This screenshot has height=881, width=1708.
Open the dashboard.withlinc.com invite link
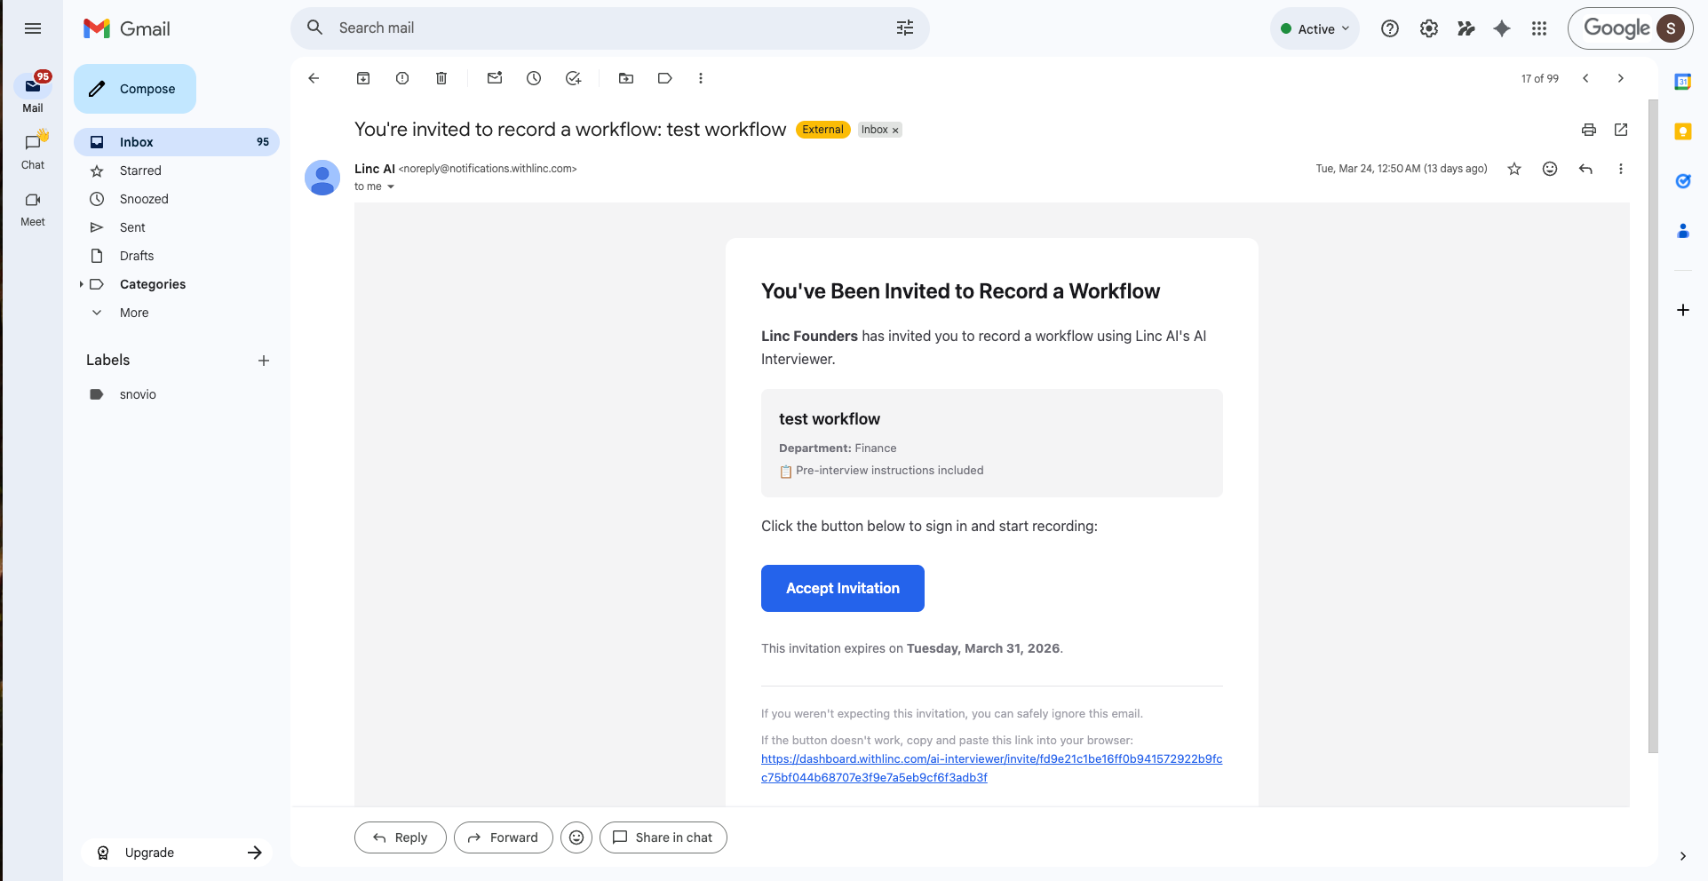(991, 759)
